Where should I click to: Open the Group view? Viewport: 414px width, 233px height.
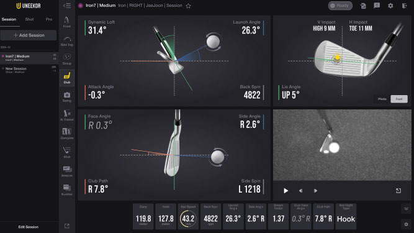(x=67, y=59)
